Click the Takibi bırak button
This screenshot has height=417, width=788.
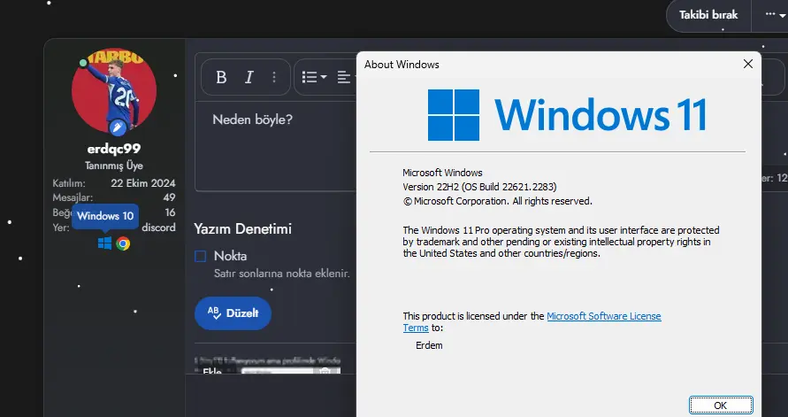pyautogui.click(x=708, y=15)
